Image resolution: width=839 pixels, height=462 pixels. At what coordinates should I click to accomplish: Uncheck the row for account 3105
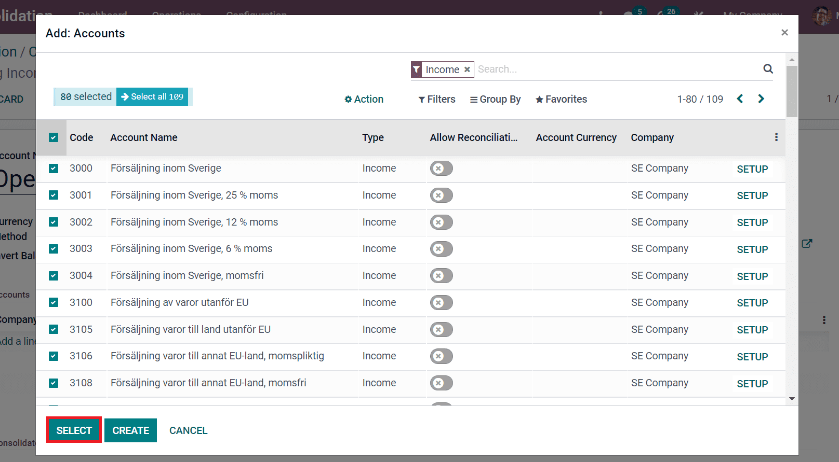[x=54, y=329]
